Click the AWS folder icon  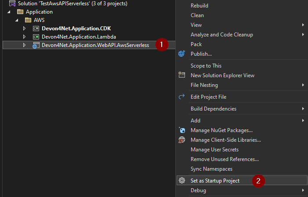28,20
